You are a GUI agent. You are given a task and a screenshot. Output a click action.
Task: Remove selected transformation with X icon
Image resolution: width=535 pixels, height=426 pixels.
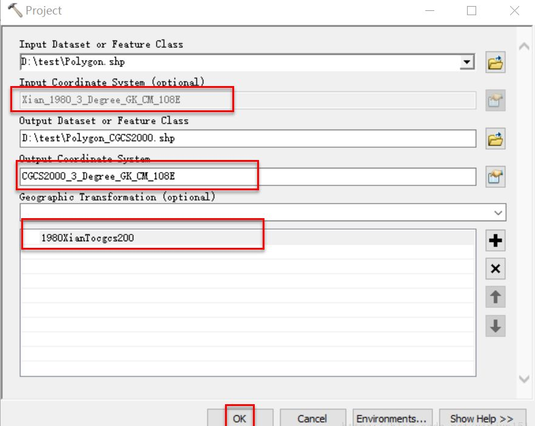[x=495, y=269]
